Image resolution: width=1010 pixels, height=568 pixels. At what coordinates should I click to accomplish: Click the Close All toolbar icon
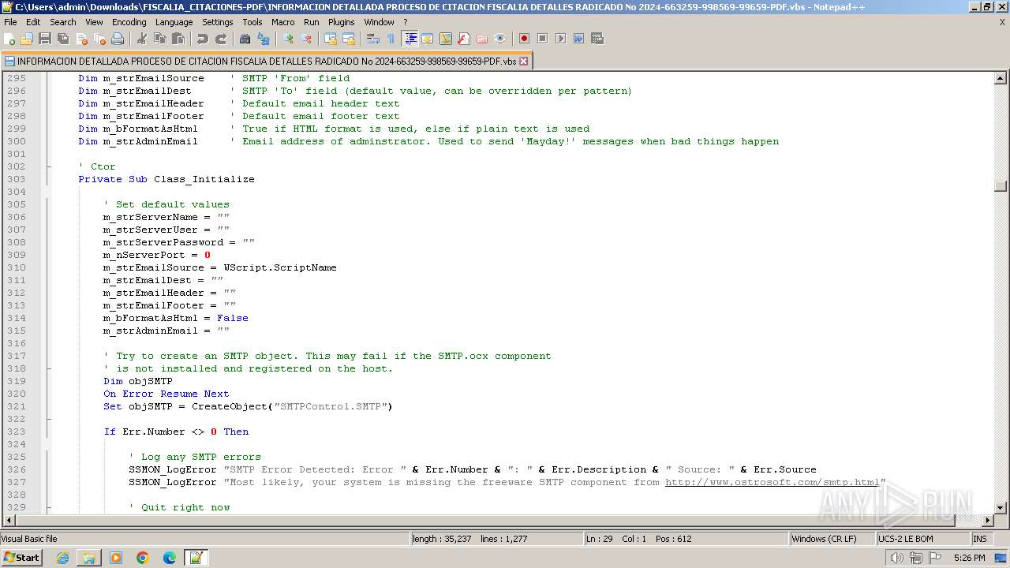pyautogui.click(x=99, y=39)
